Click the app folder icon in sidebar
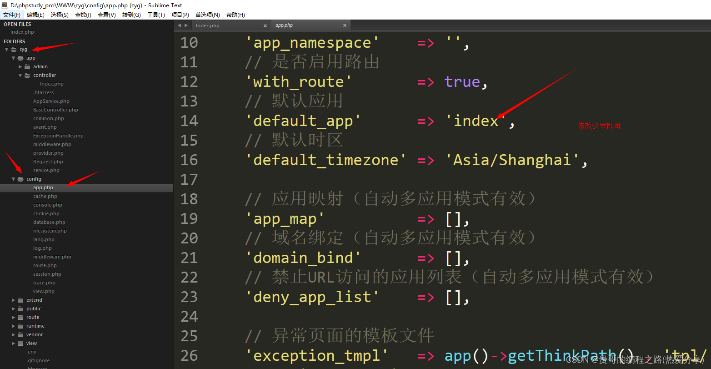 (20, 58)
